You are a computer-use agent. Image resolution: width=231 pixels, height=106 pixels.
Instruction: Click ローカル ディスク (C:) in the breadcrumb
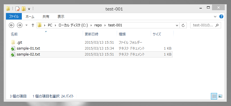coord(73,25)
